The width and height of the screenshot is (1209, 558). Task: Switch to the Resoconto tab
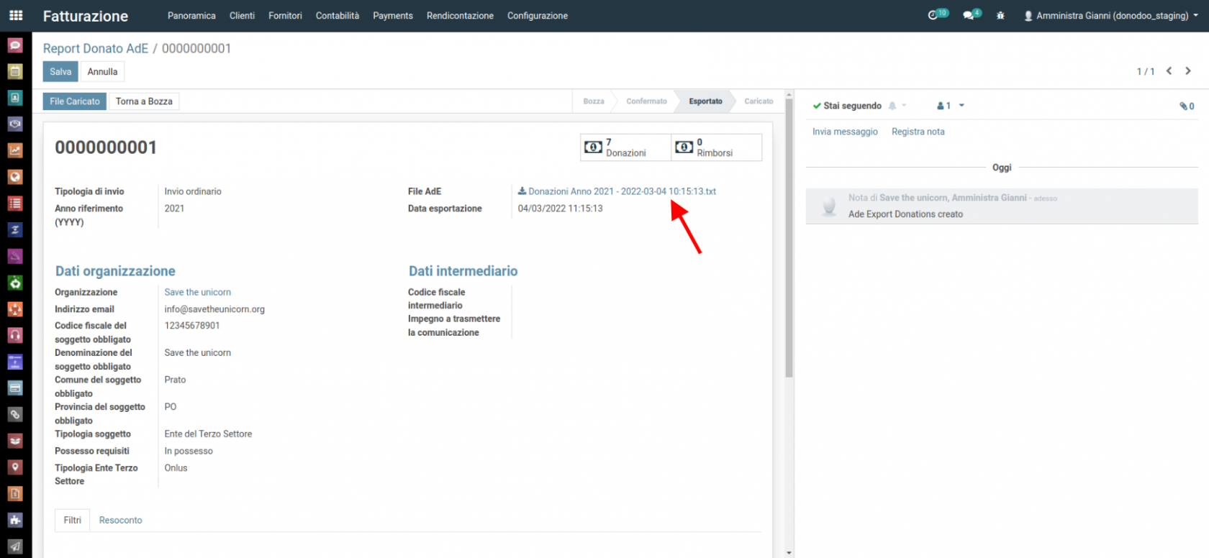tap(120, 520)
